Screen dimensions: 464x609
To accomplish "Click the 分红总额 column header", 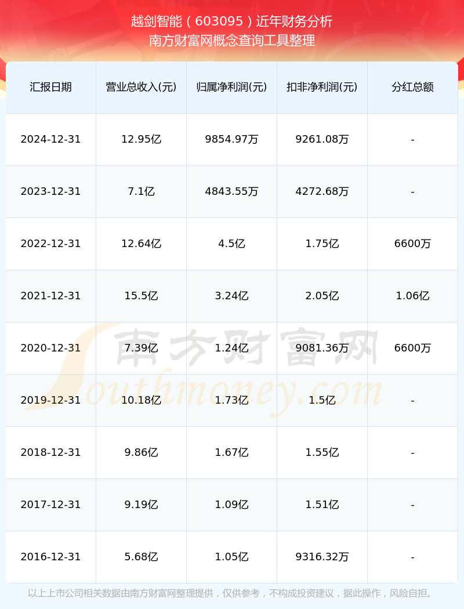I will pos(413,87).
